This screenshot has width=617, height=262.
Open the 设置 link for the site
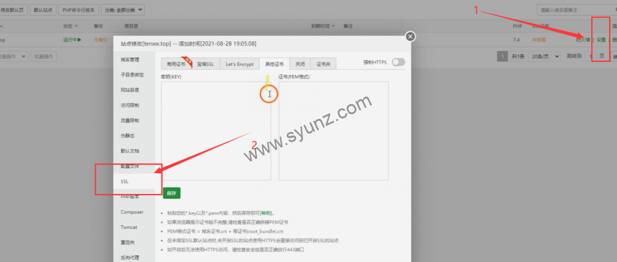tap(601, 40)
